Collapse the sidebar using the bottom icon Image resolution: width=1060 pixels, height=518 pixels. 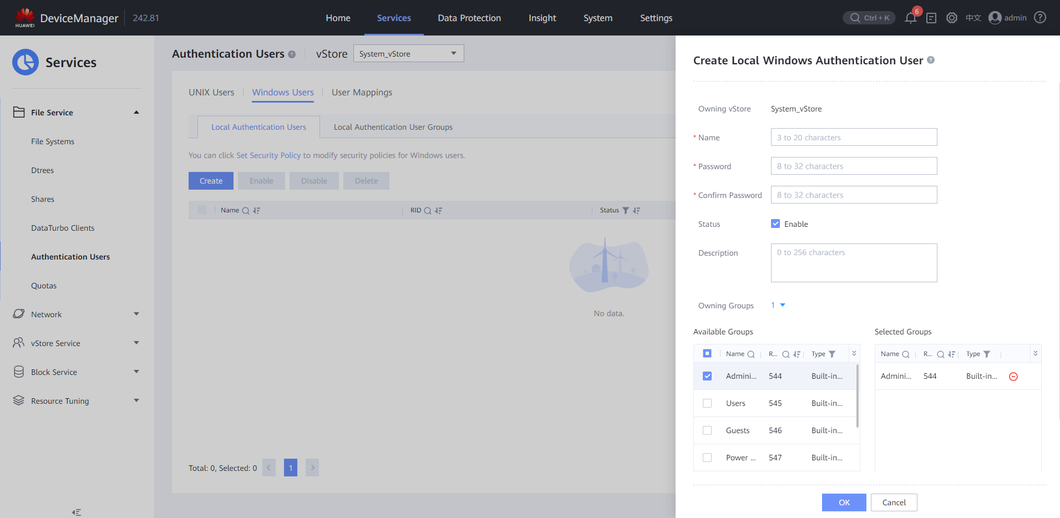pos(77,512)
